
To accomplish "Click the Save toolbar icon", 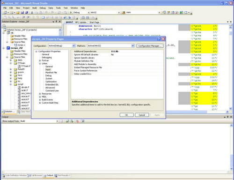I will (22, 13).
